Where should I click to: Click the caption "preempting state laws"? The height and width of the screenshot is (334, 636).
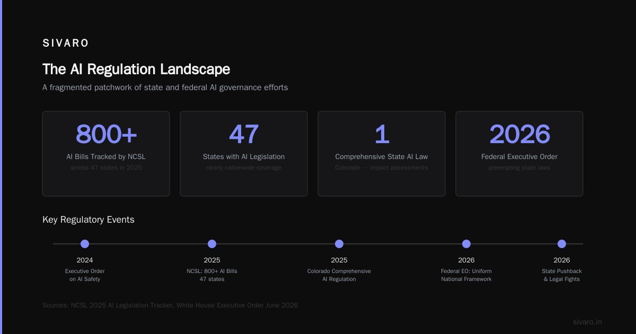[519, 168]
